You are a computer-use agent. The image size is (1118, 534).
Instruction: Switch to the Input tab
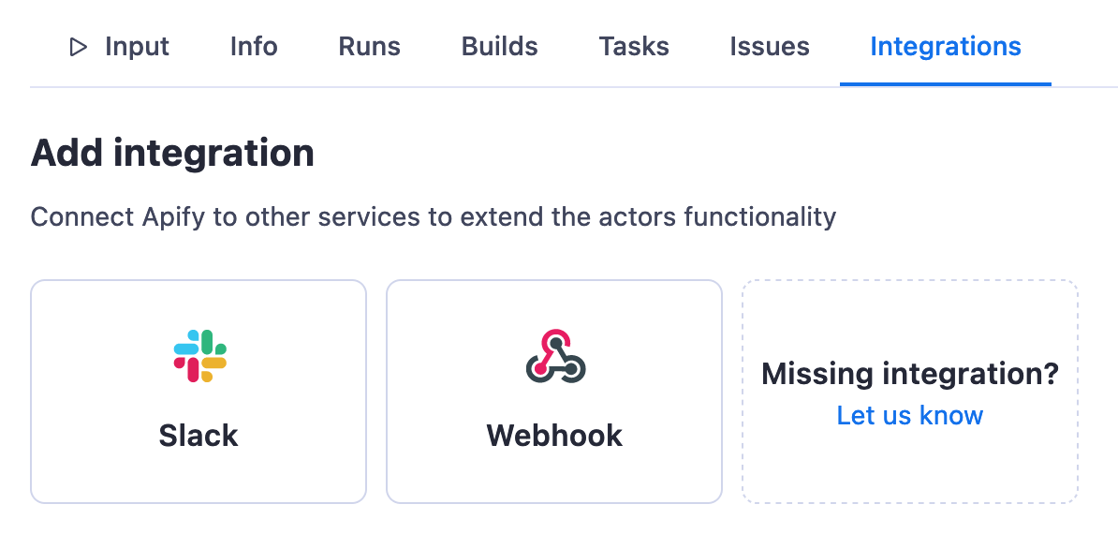click(137, 47)
